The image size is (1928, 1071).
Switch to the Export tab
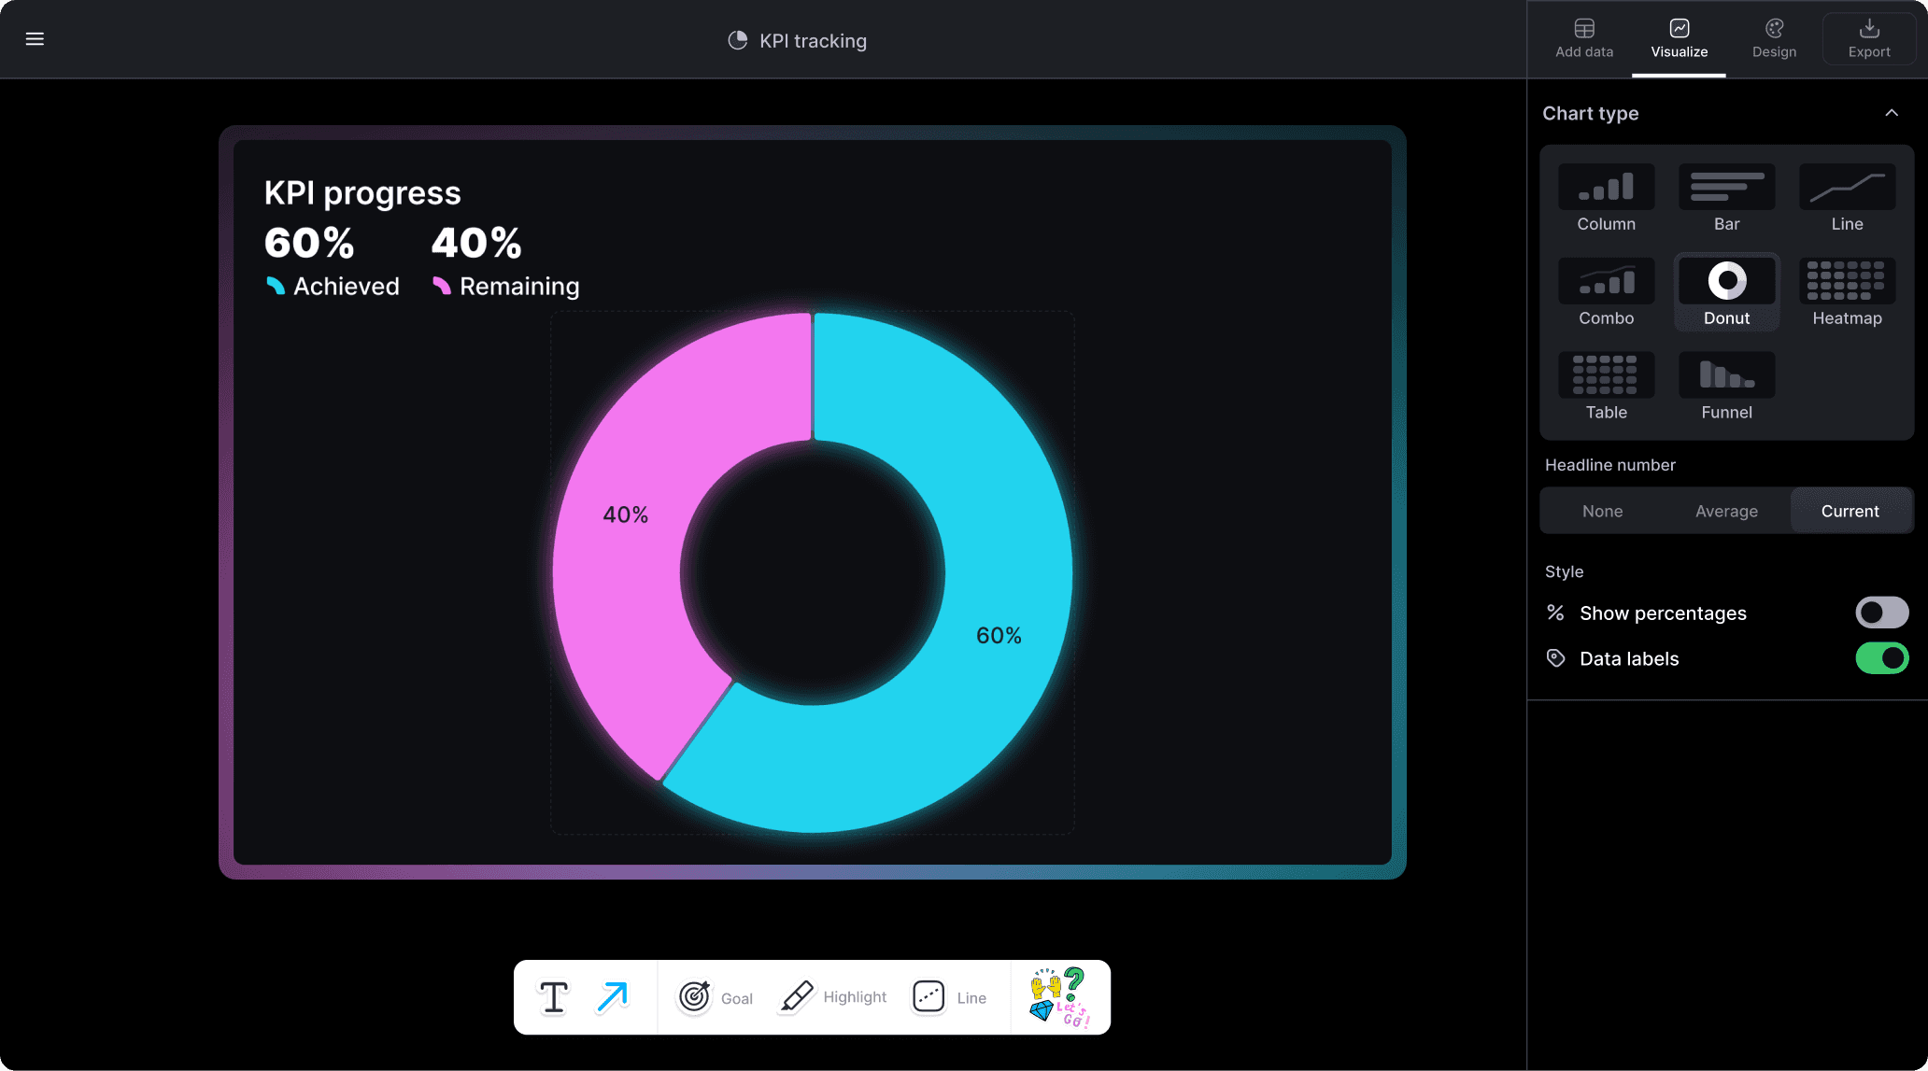(x=1868, y=38)
